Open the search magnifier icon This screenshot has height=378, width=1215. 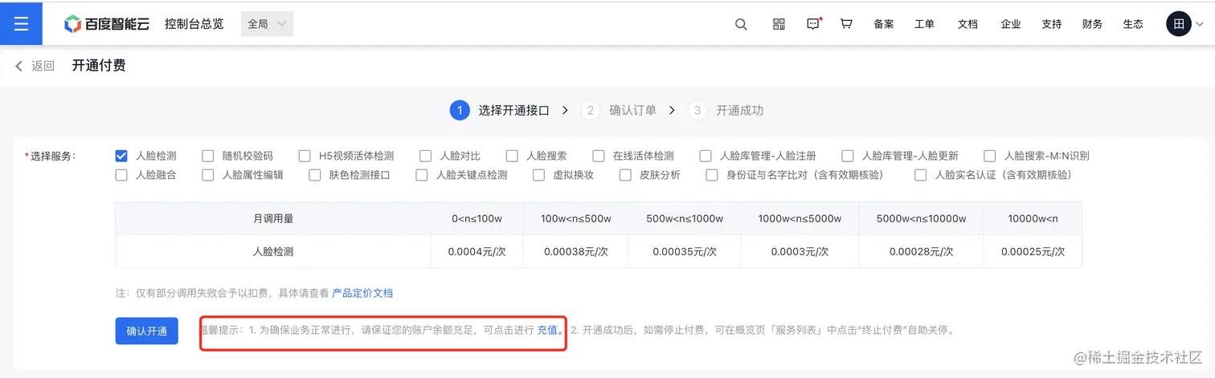point(741,24)
